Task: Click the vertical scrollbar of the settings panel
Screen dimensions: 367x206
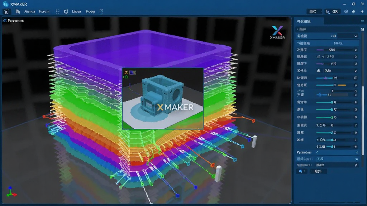Action: [x=363, y=120]
